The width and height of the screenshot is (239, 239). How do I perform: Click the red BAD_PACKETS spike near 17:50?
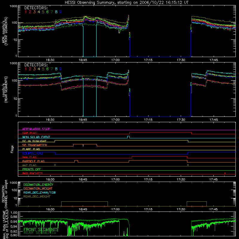pos(225,173)
